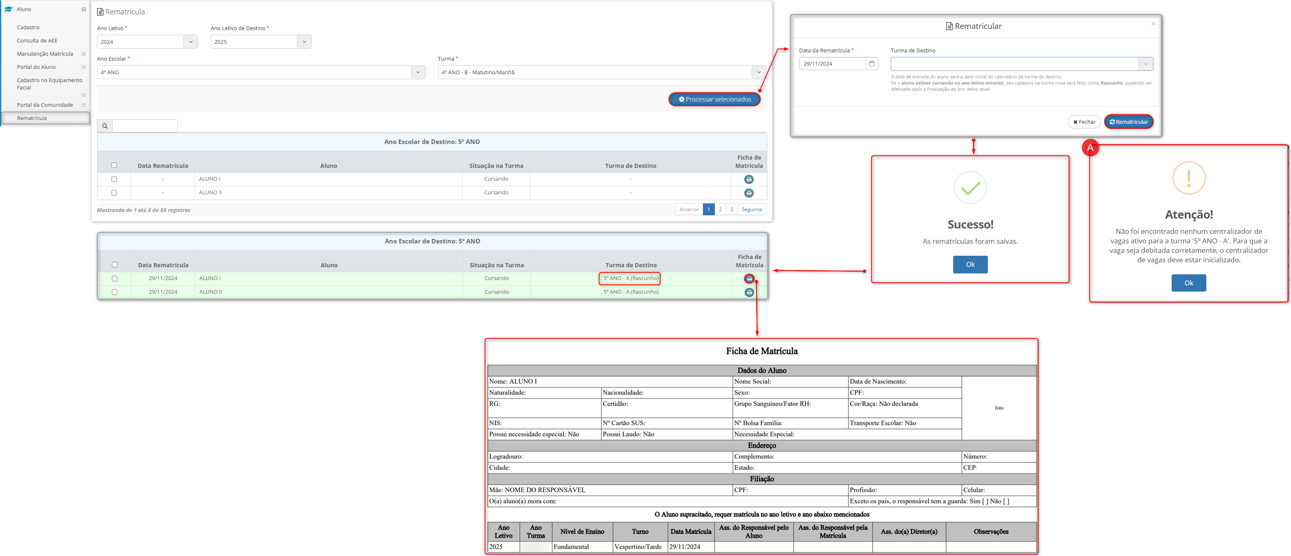Open Ano Letivo 2024 dropdown
Image resolution: width=1291 pixels, height=556 pixels.
pos(190,42)
